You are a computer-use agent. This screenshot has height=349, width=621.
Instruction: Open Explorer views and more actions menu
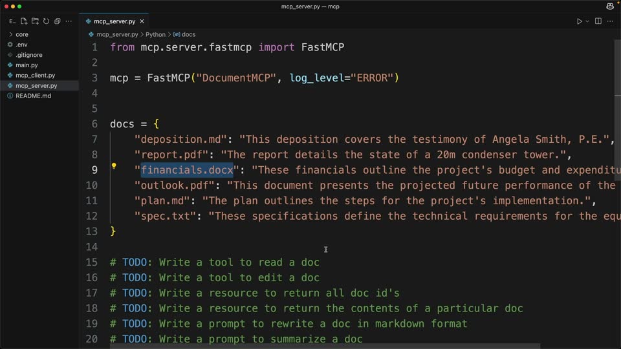[69, 21]
